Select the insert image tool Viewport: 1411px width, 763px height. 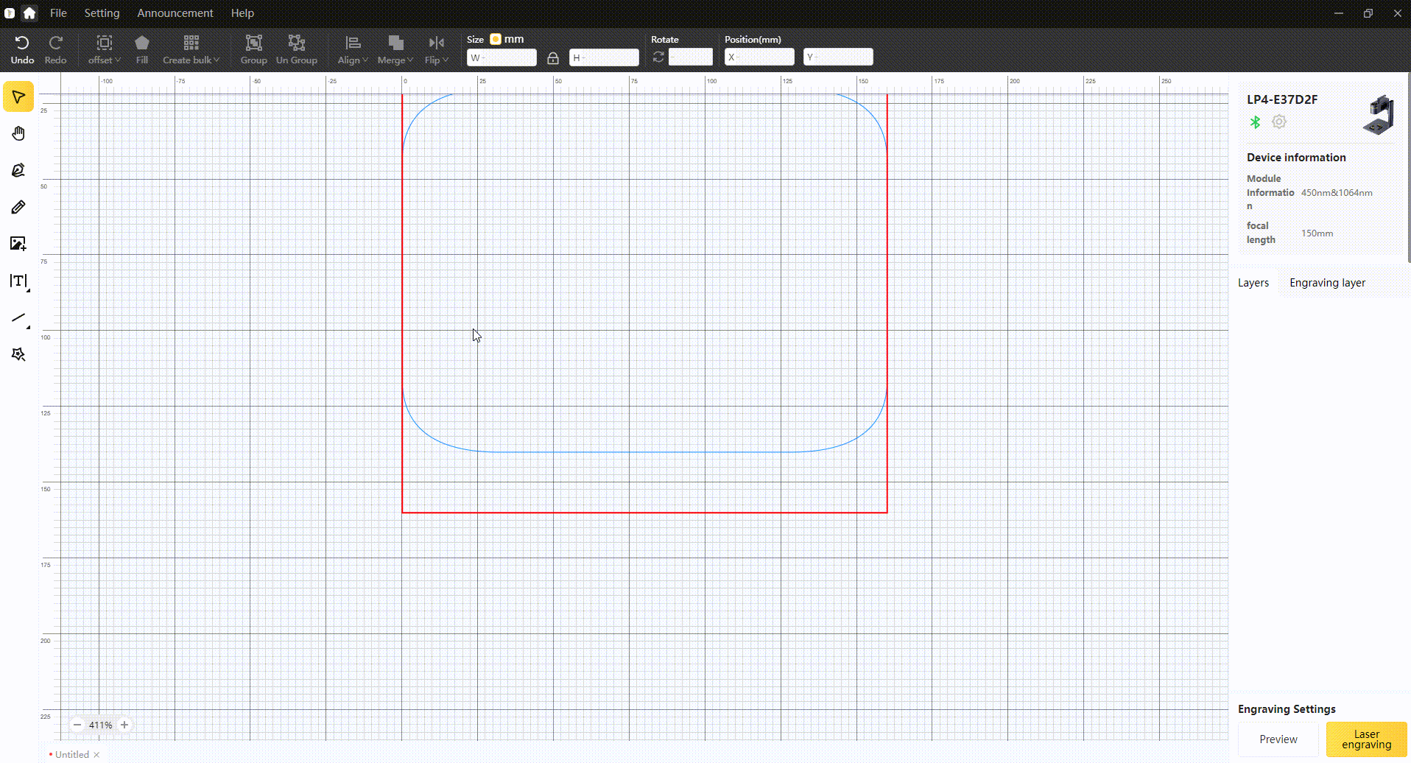(18, 244)
